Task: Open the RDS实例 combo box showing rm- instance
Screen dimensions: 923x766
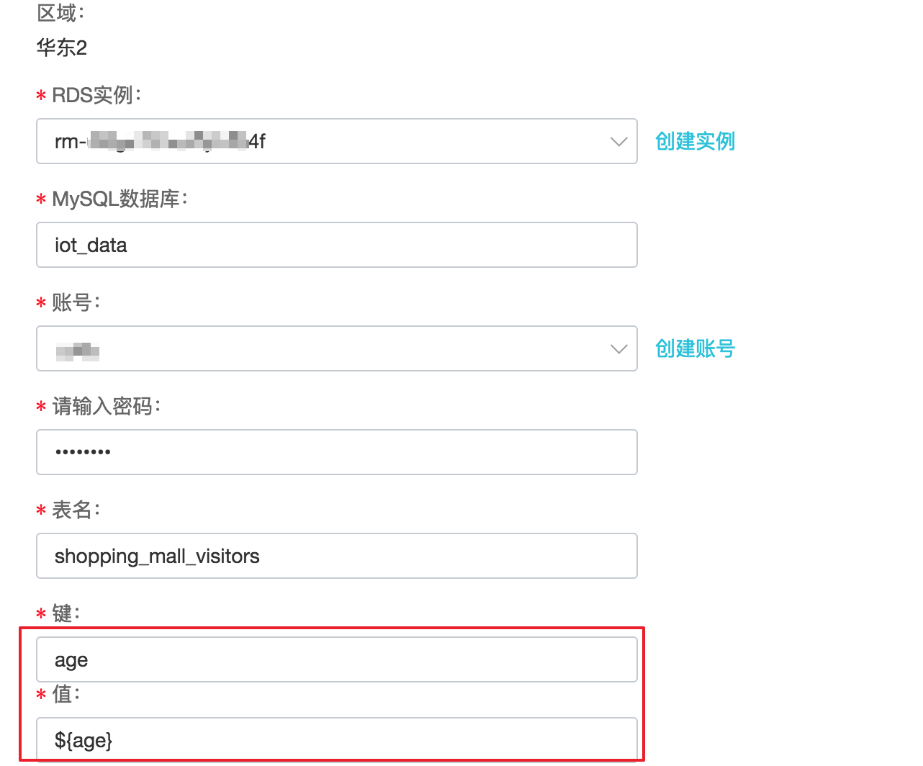Action: click(324, 142)
